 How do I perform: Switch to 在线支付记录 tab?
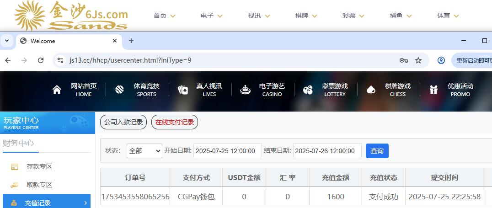pyautogui.click(x=174, y=122)
